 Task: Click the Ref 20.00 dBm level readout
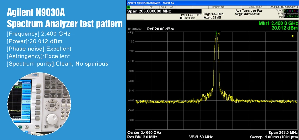[x=161, y=29]
